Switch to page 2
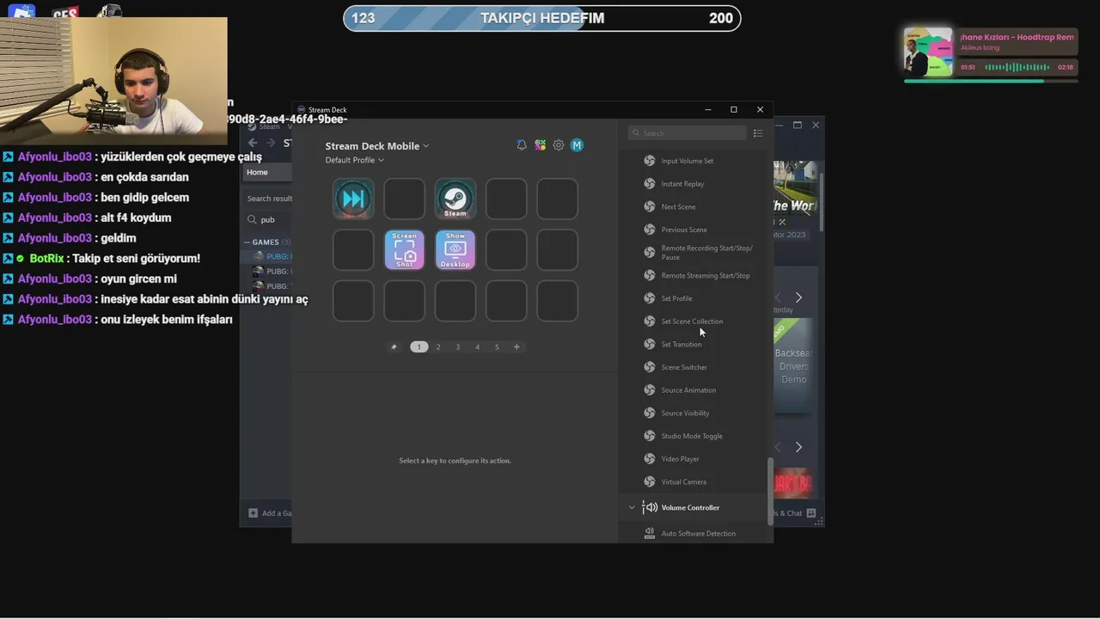The height and width of the screenshot is (619, 1100). pyautogui.click(x=438, y=346)
